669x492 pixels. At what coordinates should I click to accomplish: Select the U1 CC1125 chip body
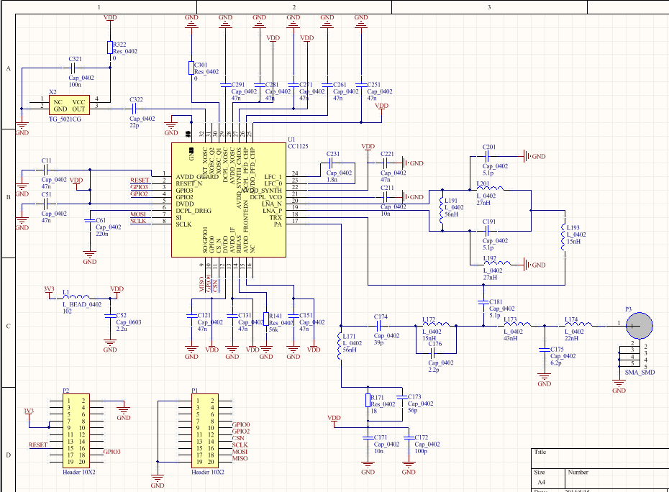click(229, 200)
